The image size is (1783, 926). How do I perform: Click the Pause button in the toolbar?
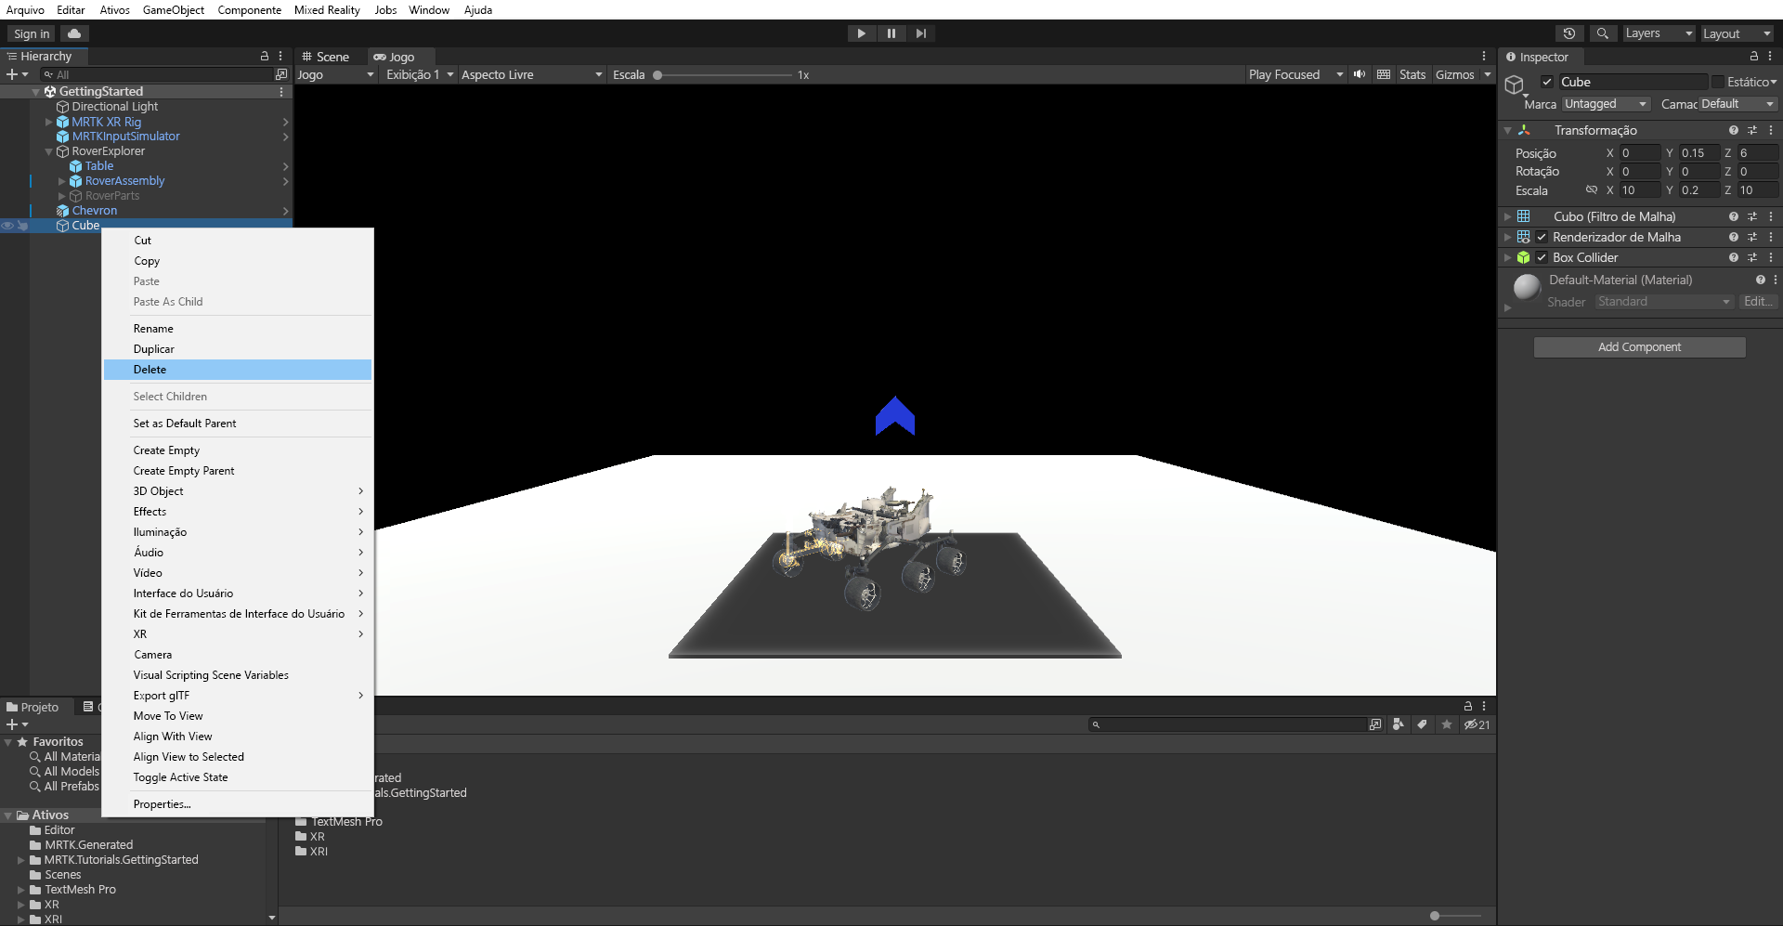tap(891, 33)
